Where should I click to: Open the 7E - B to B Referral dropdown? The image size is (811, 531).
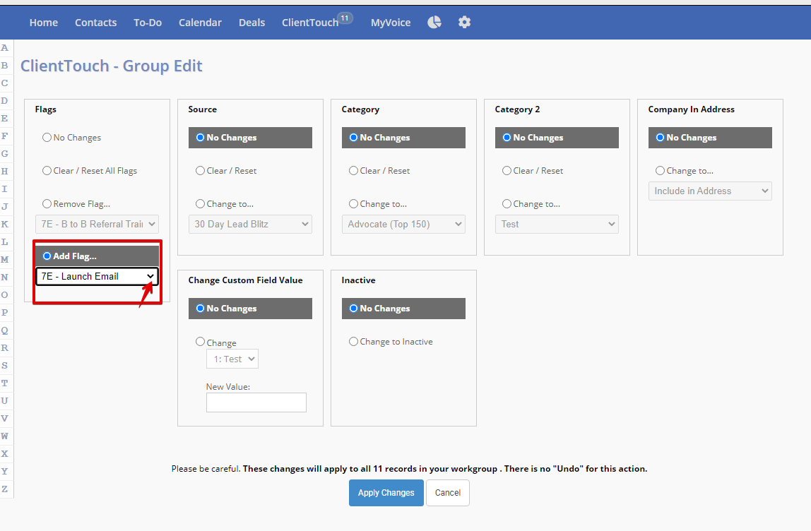[97, 224]
